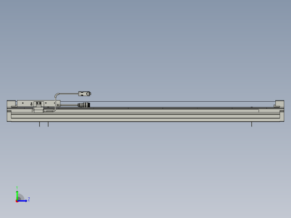This screenshot has width=291, height=218.
Task: Click the red origin dot of the axis triad
Action: pos(17,201)
